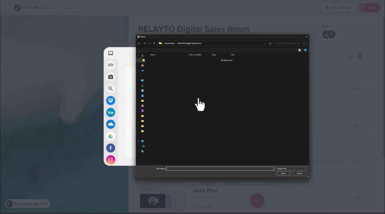Open the Pictures folder in dialog sidebar
The image size is (385, 214).
tap(143, 96)
